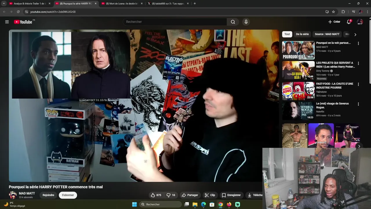Open a new browser tab
The image size is (371, 209).
pos(195,3)
